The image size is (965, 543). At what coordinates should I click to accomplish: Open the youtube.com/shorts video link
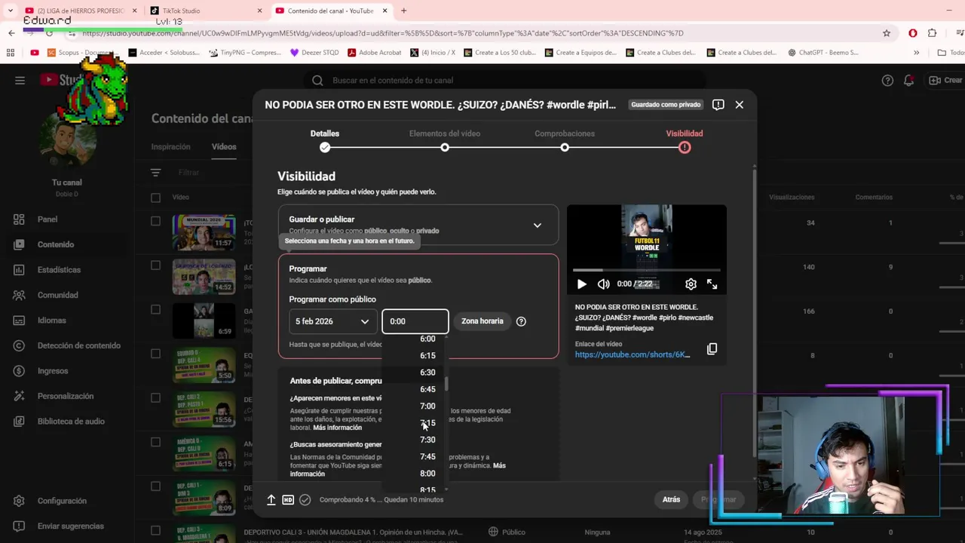pyautogui.click(x=633, y=354)
